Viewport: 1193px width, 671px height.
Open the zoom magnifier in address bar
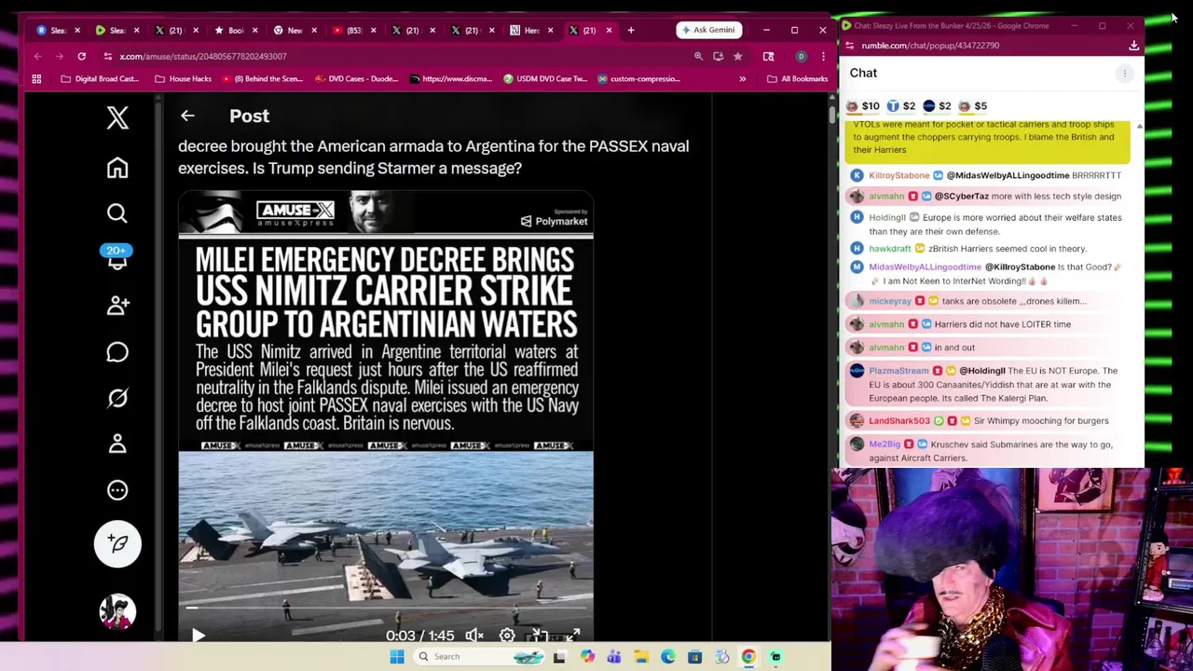(x=698, y=56)
